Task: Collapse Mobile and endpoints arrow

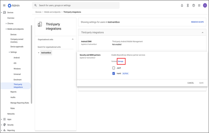Action: point(6,29)
